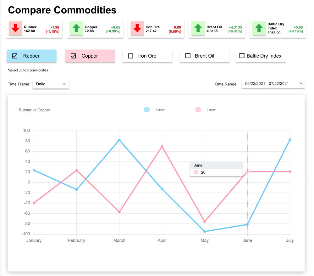This screenshot has width=314, height=276.
Task: Expand the Date Range dropdown
Action: click(273, 84)
